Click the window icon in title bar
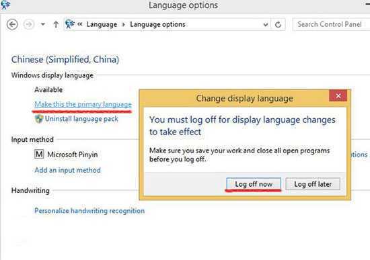 click(x=5, y=5)
